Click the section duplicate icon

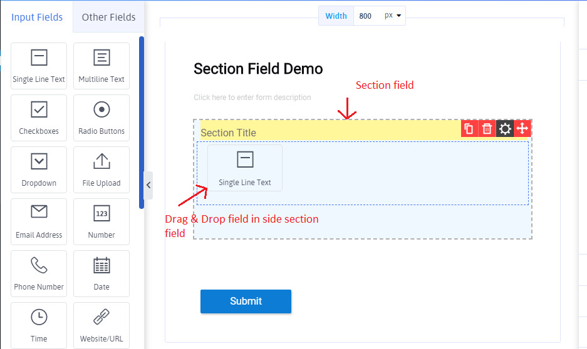coord(469,129)
